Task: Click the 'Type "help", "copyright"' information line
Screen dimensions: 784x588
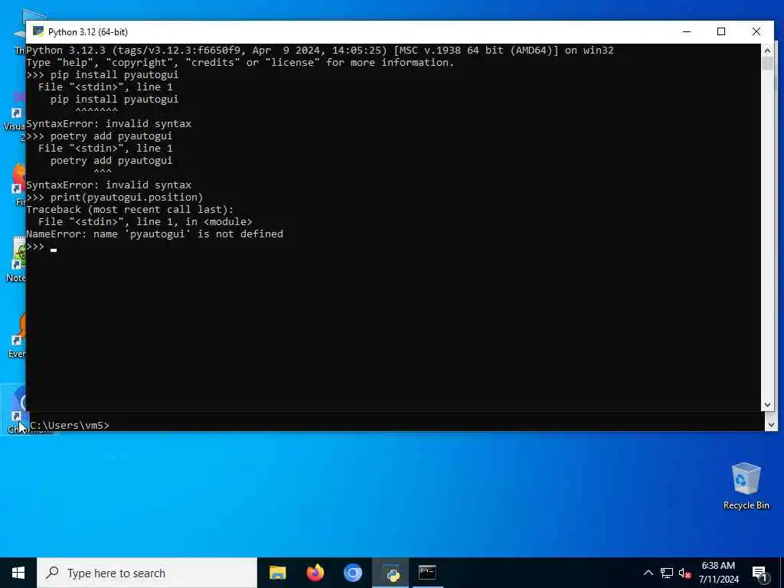Action: tap(240, 63)
